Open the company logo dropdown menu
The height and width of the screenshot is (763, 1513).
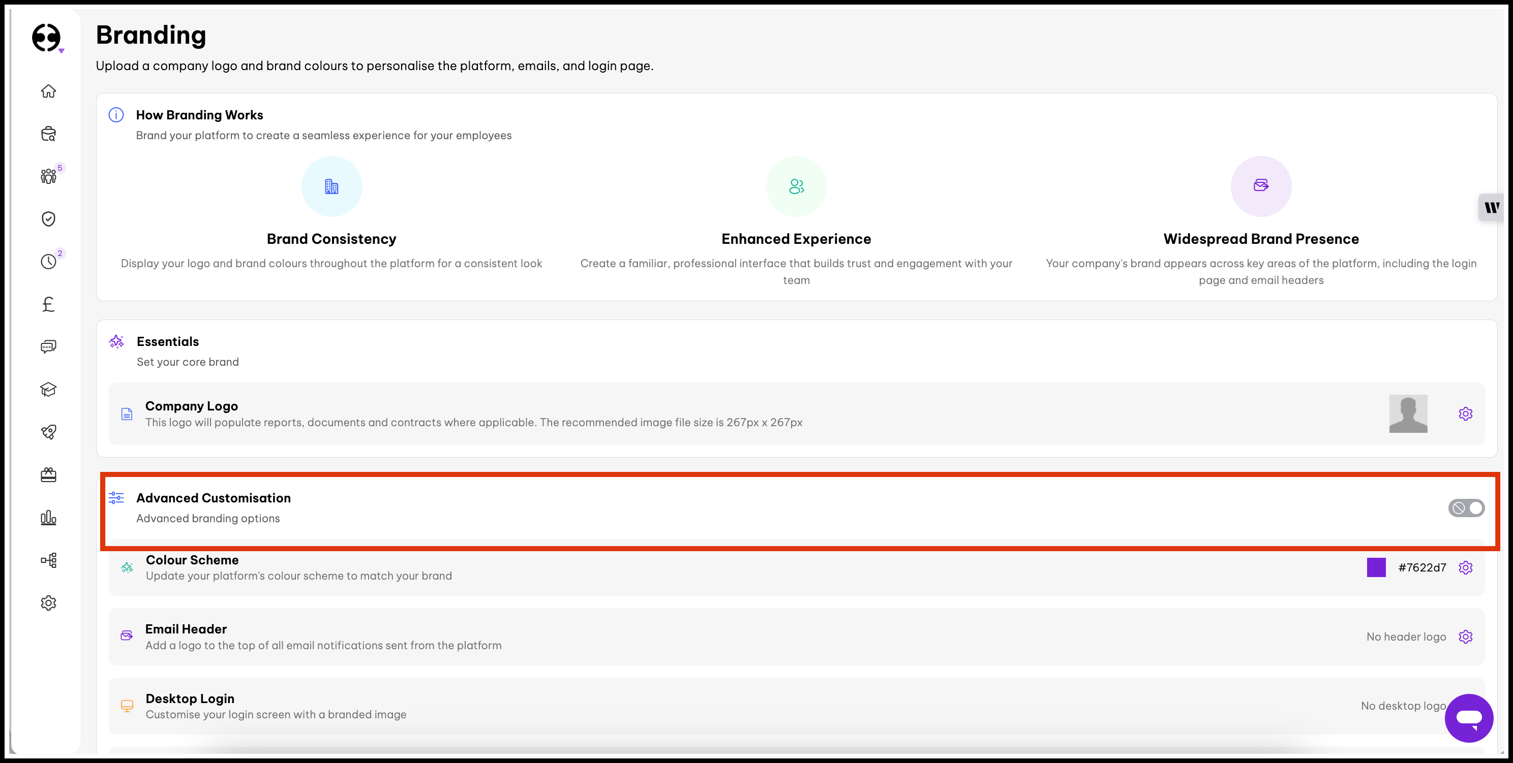47,39
